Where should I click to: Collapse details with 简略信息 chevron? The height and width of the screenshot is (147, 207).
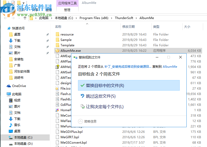click(x=80, y=121)
